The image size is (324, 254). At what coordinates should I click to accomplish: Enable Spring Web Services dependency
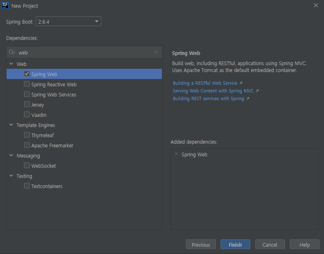click(x=27, y=94)
